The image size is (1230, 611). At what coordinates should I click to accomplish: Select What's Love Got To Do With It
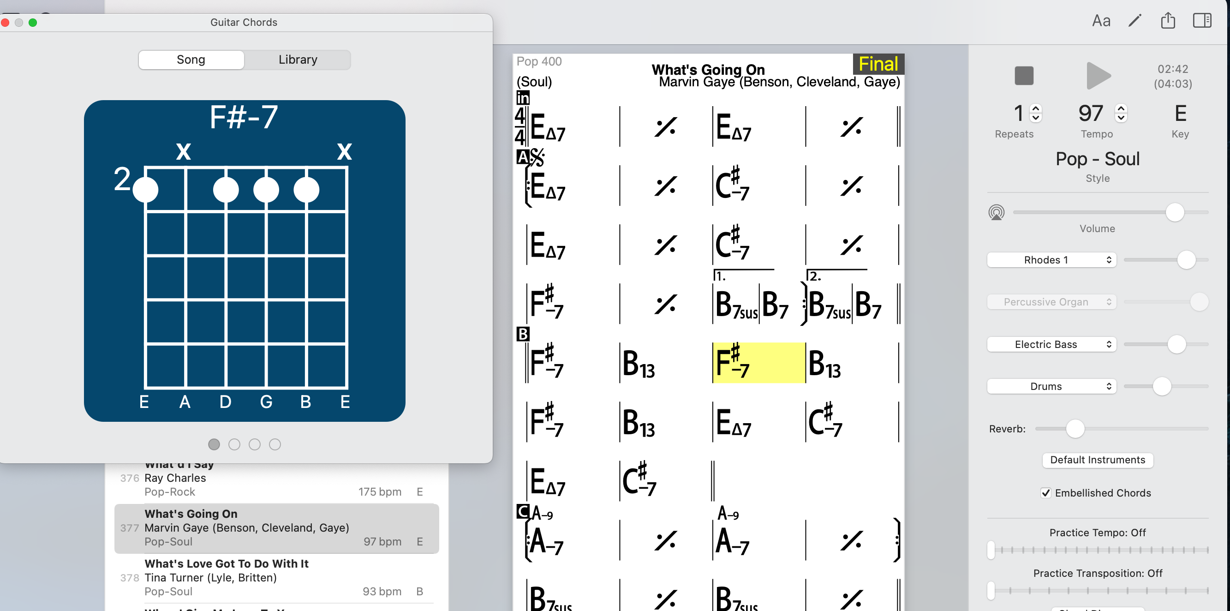pos(276,578)
